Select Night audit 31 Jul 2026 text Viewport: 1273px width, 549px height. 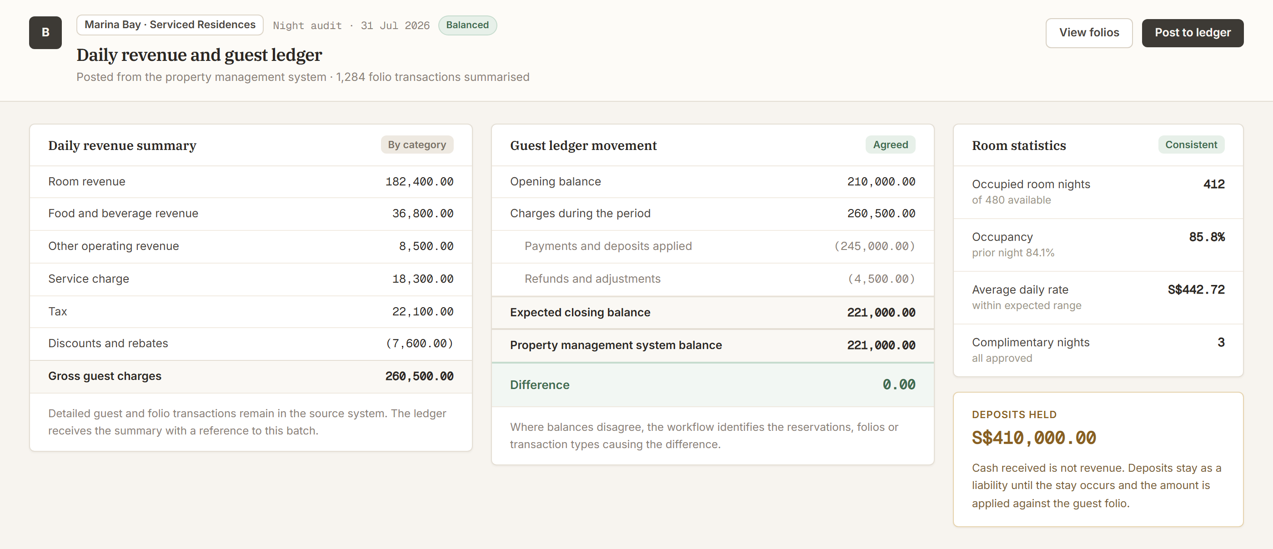[351, 26]
